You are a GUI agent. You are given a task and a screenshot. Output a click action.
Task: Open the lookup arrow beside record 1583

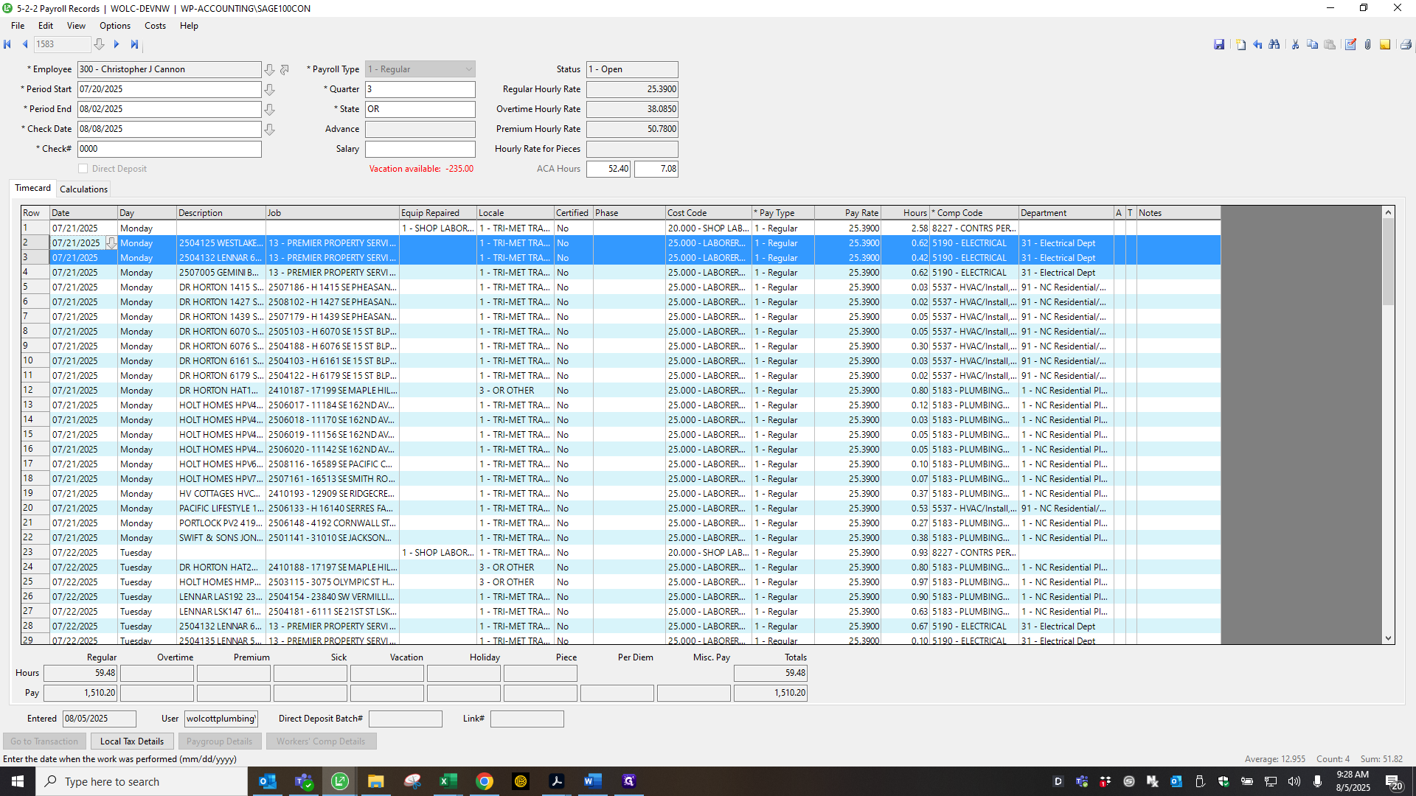click(99, 44)
